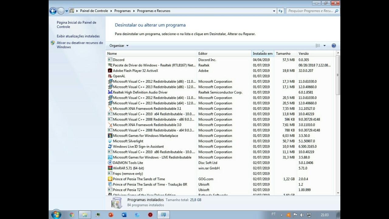Expand the Painel de Controle breadcrumb arrow
Image resolution: width=389 pixels, height=219 pixels.
click(x=111, y=11)
